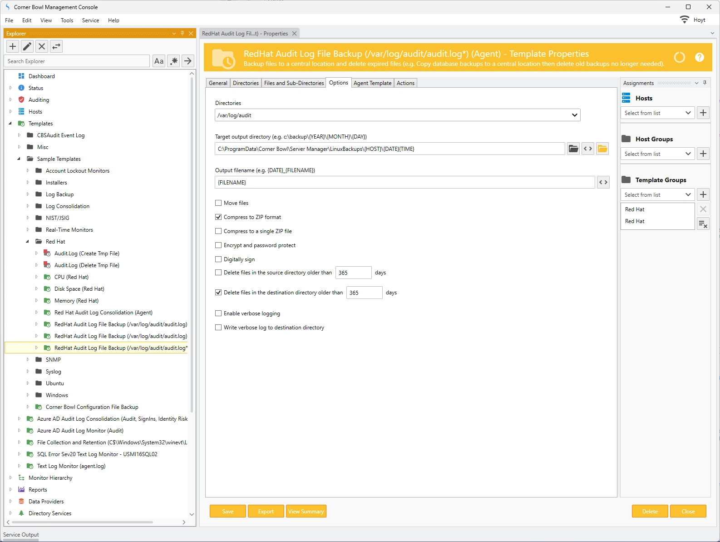Screen dimensions: 720x542
Task: Click the X delete icon in Explorer toolbar
Action: 42,46
